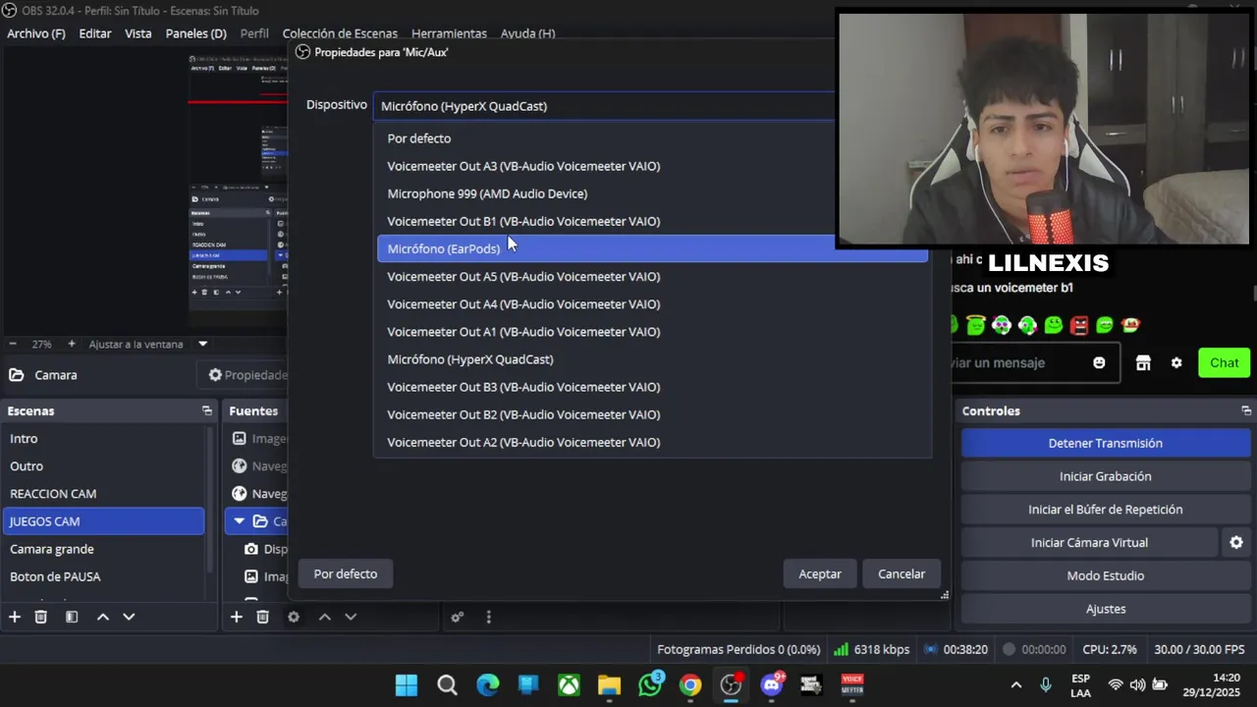Choose Voicemeeter Out B2 device
1257x707 pixels.
[x=653, y=414]
